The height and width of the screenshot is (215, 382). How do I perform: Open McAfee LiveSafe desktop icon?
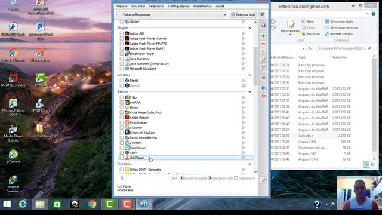click(13, 81)
